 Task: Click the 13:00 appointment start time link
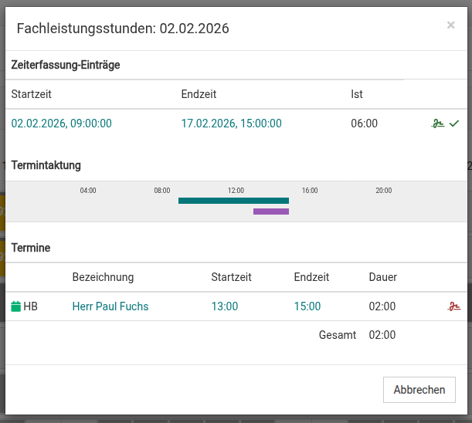[x=225, y=306]
